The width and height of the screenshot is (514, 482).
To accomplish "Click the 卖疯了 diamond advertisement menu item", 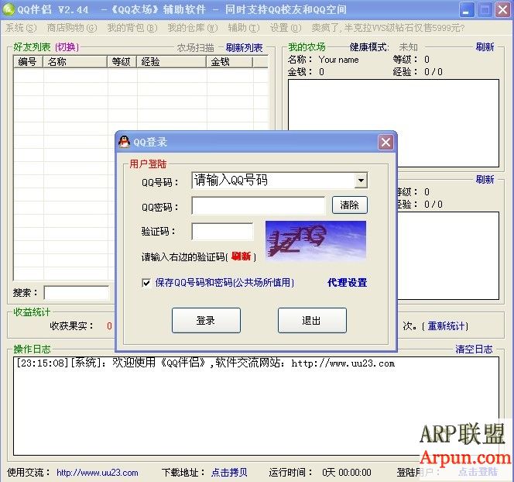I will tap(388, 28).
